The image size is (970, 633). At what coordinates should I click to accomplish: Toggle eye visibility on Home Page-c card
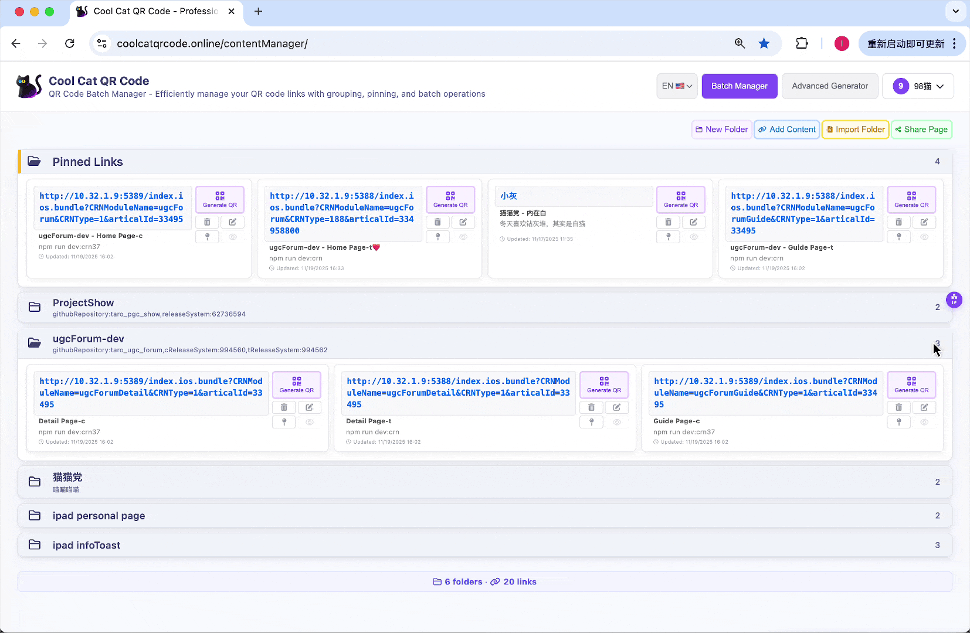[233, 237]
